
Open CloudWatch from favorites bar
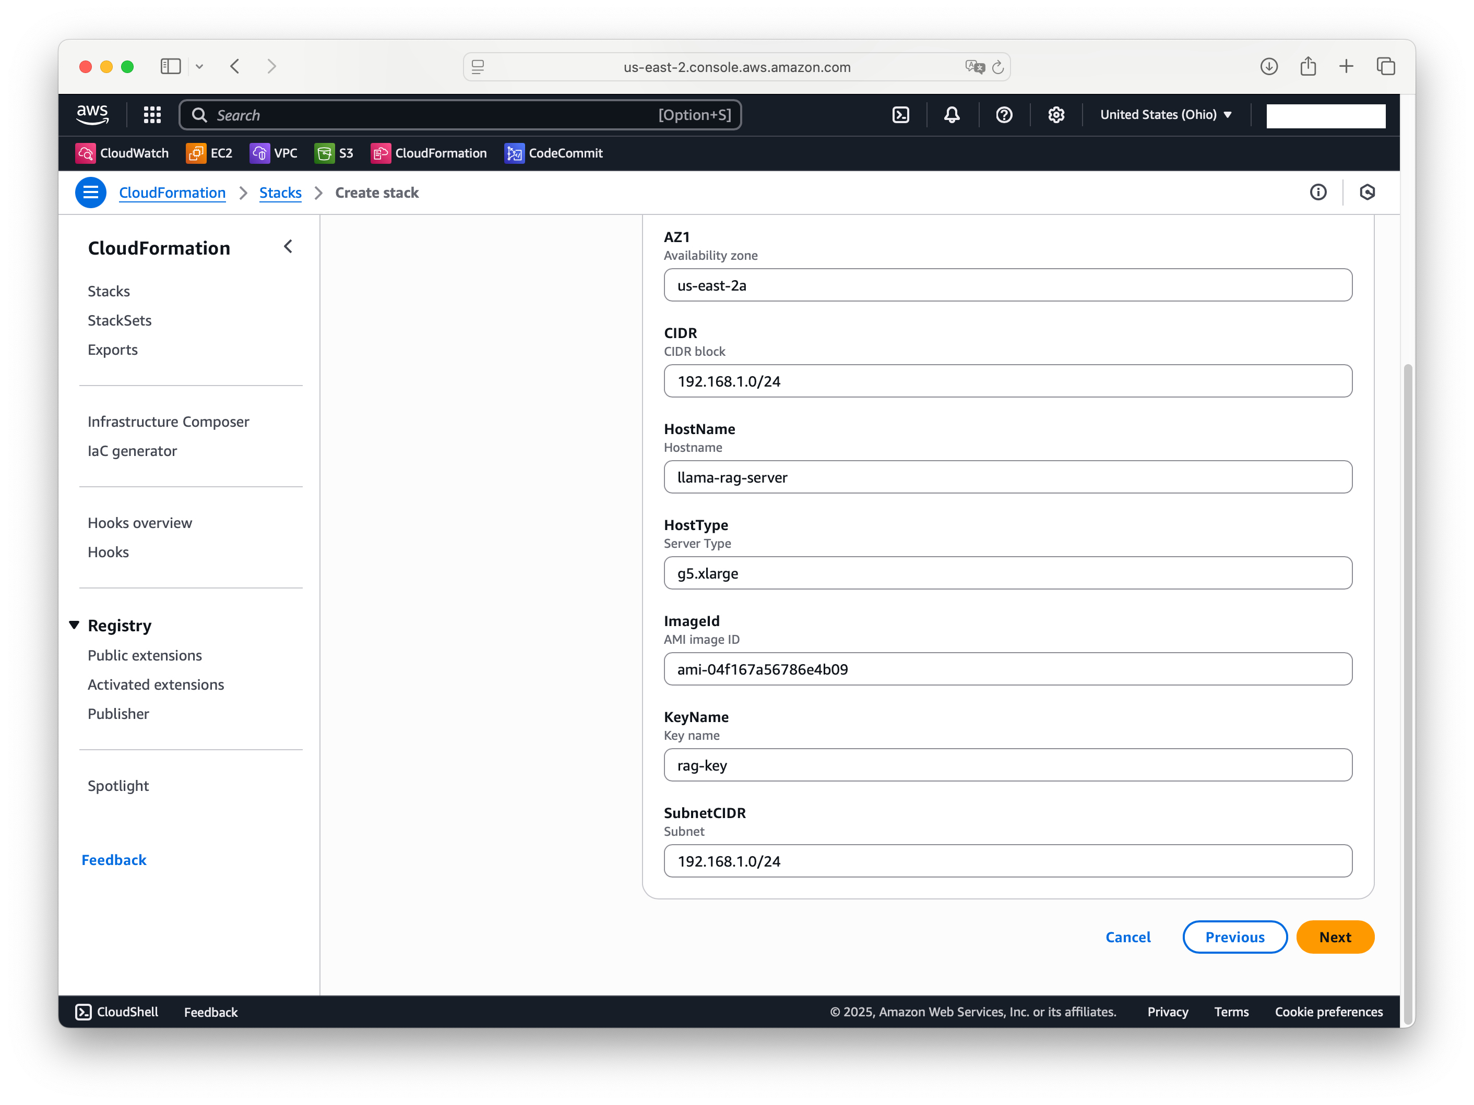click(x=122, y=153)
